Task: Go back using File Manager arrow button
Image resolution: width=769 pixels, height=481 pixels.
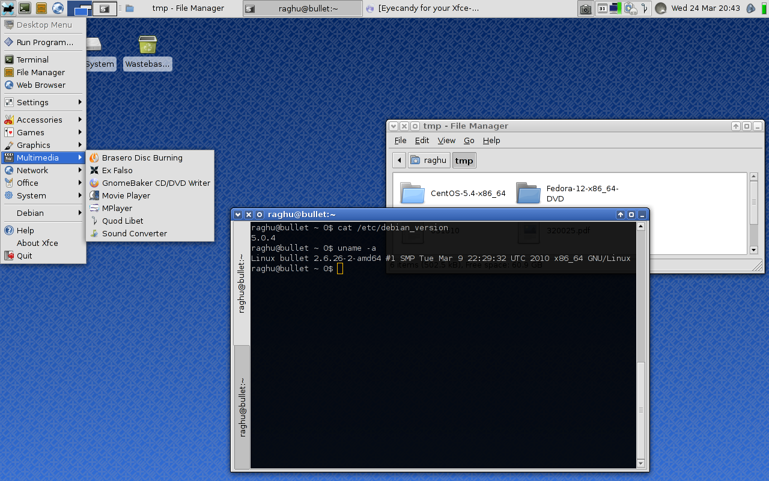Action: click(400, 161)
